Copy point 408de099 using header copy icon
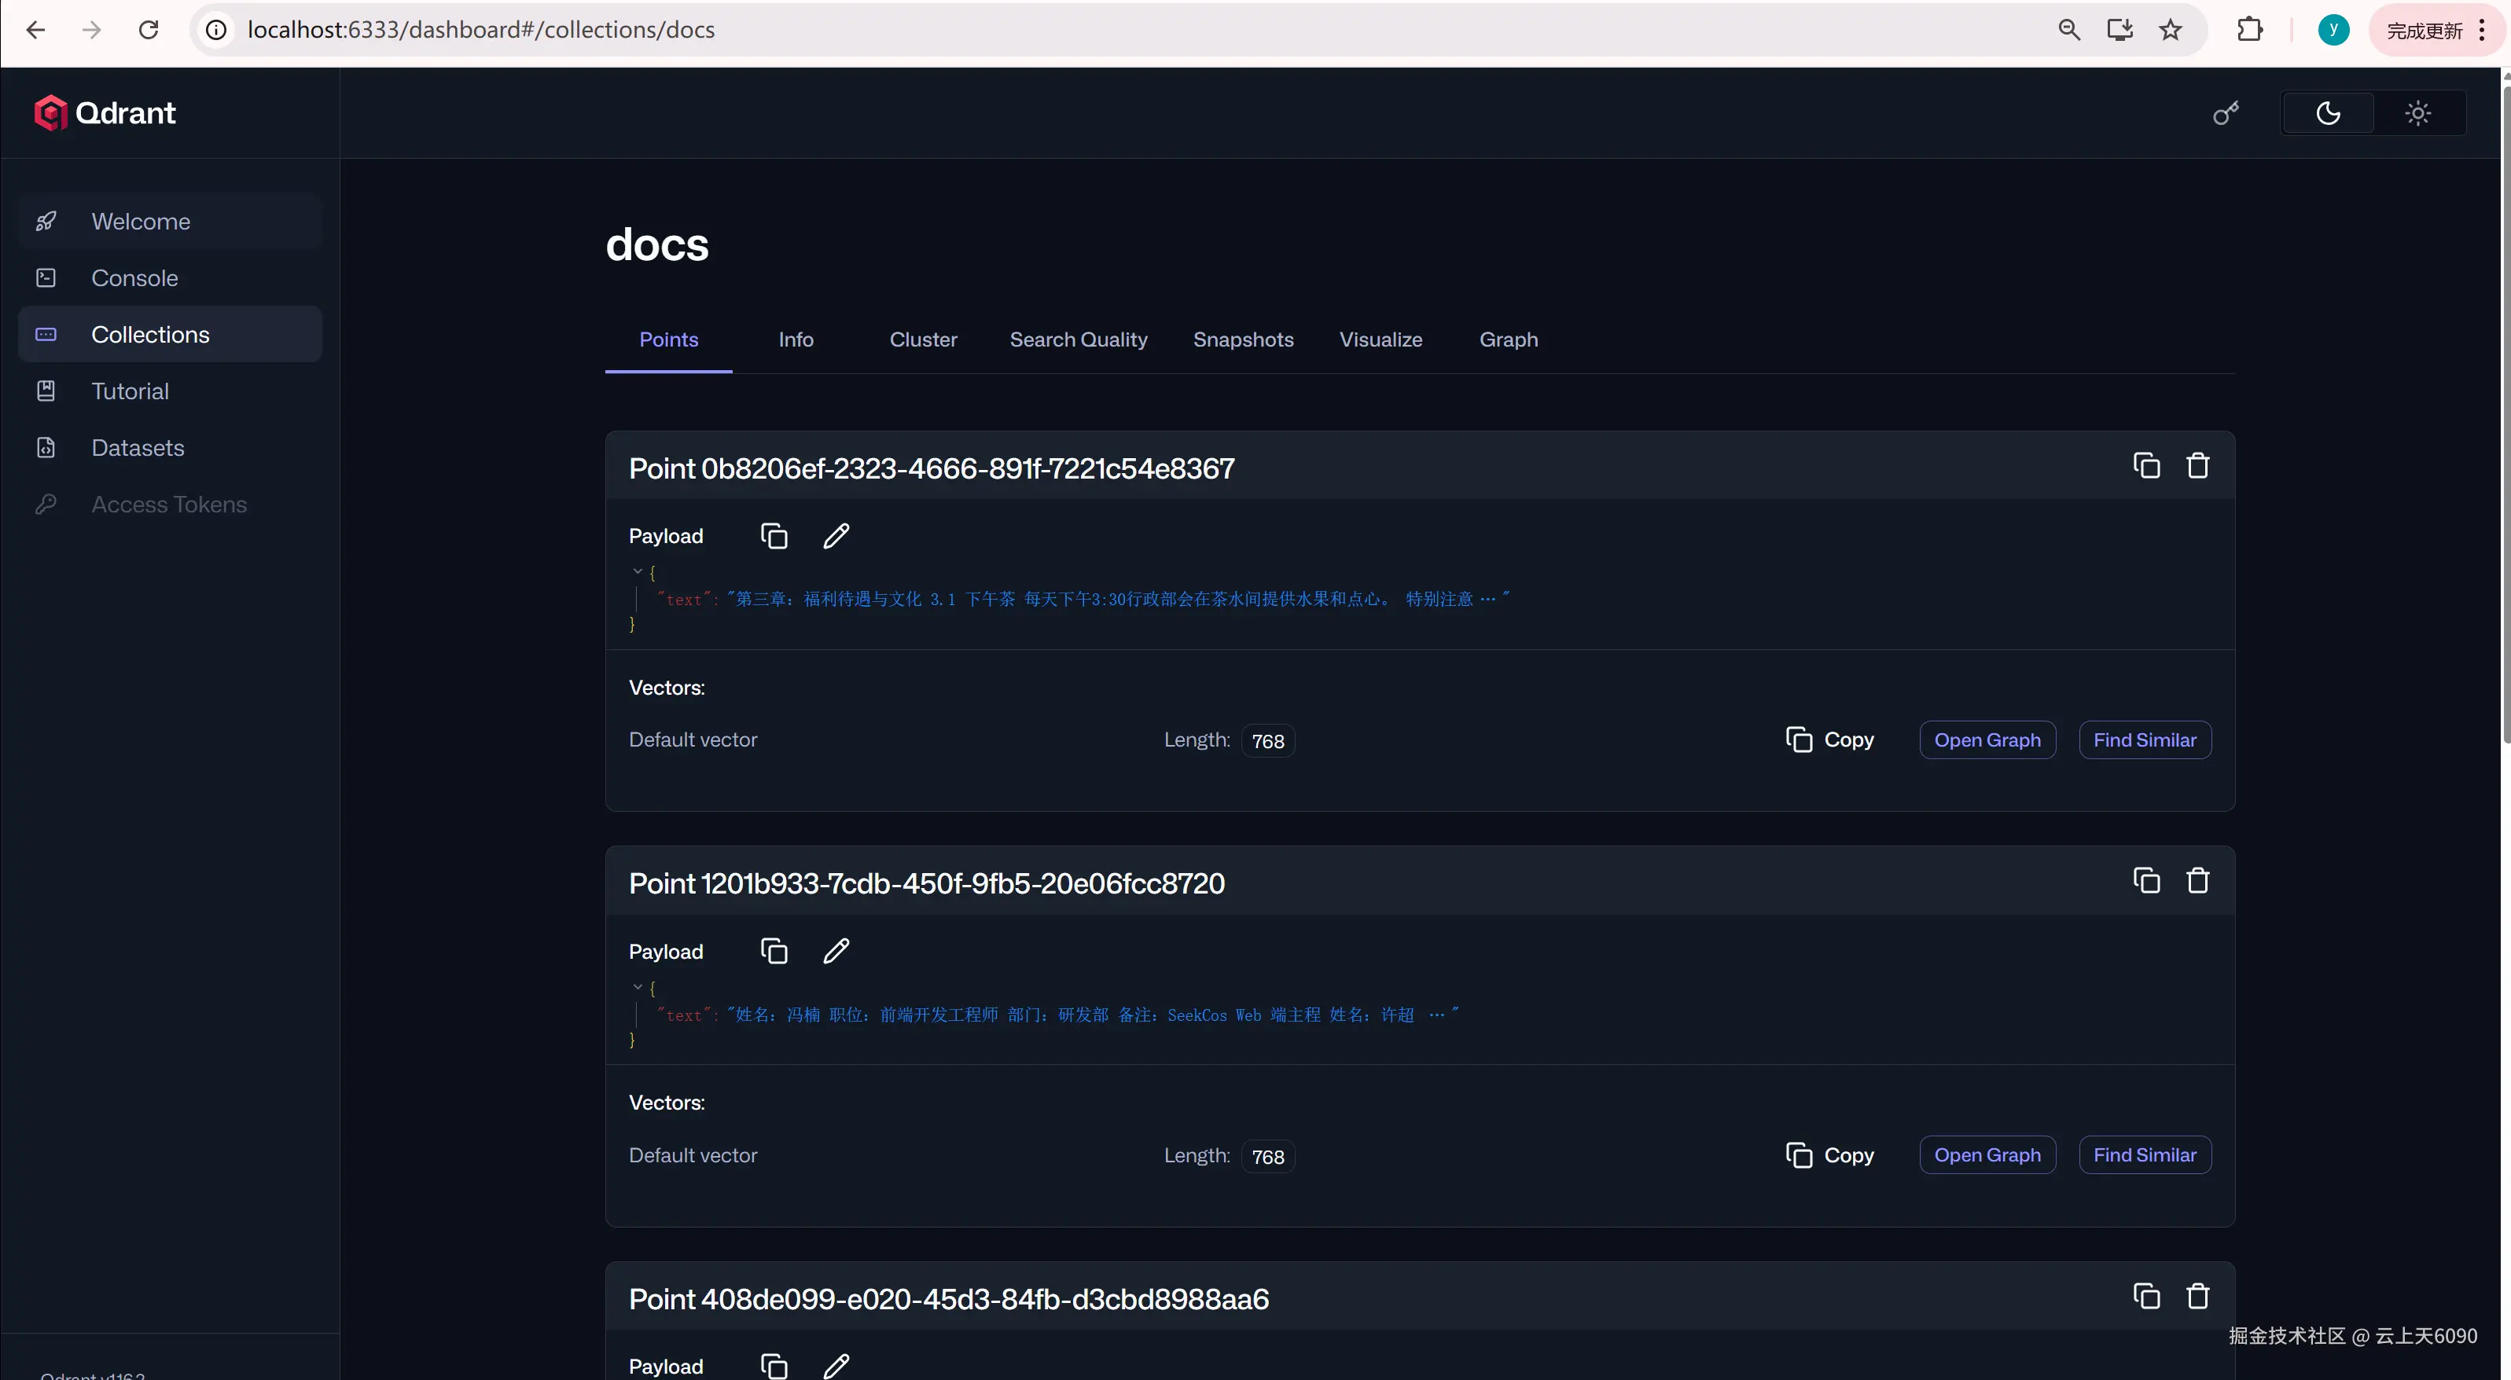The width and height of the screenshot is (2511, 1380). (2145, 1296)
